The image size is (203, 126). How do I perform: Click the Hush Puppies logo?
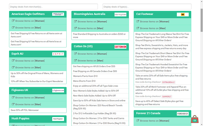pyautogui.click(x=58, y=119)
